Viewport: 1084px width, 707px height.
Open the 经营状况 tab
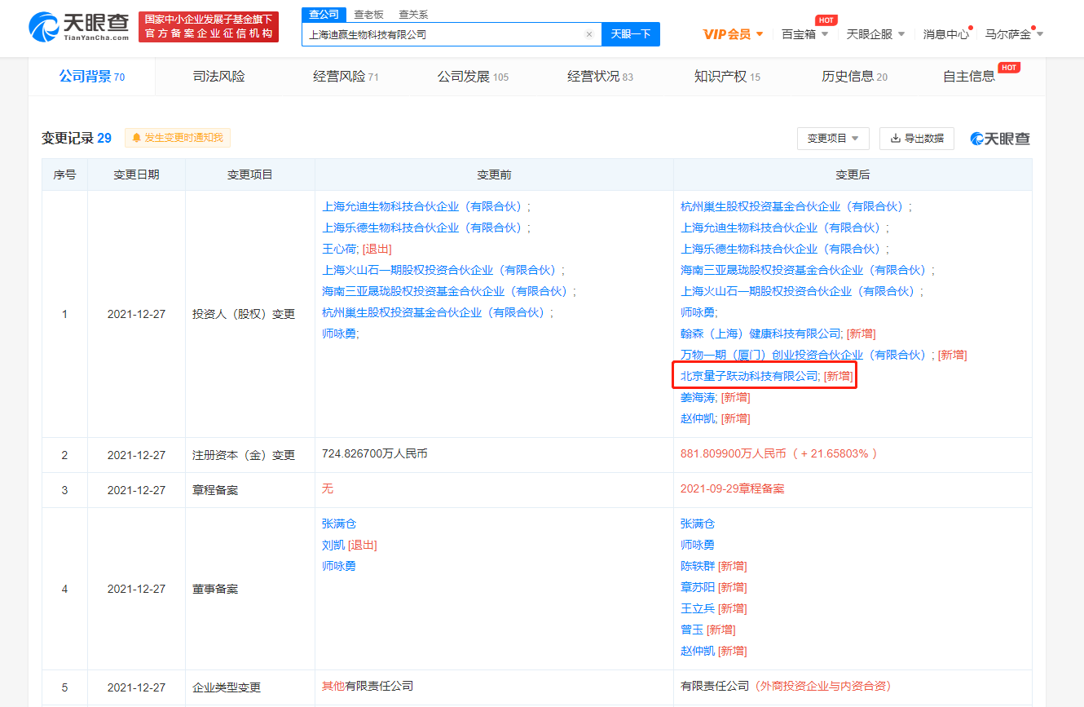click(600, 77)
